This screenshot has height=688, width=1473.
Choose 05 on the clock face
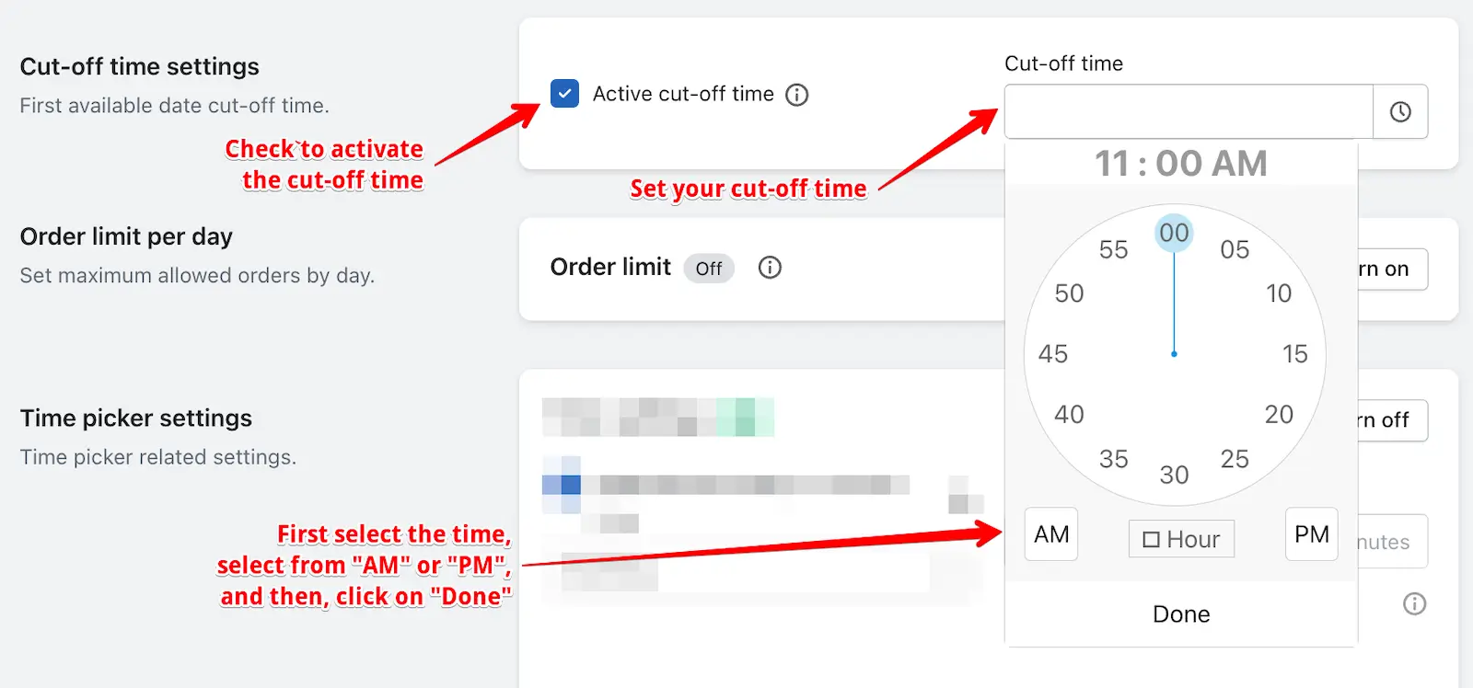pos(1235,249)
